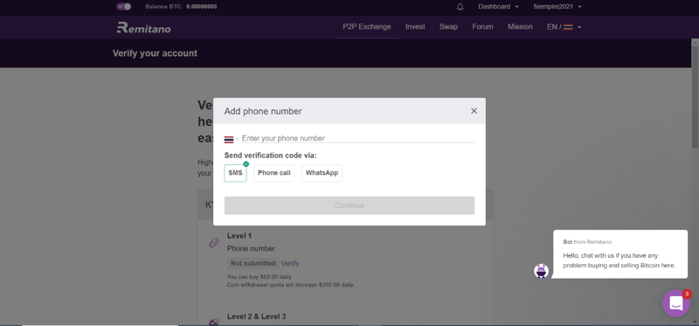This screenshot has height=326, width=699.
Task: Open the EN language dropdown
Action: (564, 27)
